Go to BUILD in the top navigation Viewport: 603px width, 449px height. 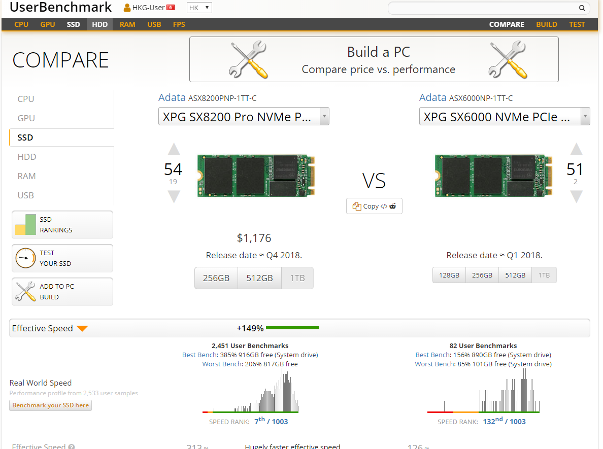[x=547, y=24]
